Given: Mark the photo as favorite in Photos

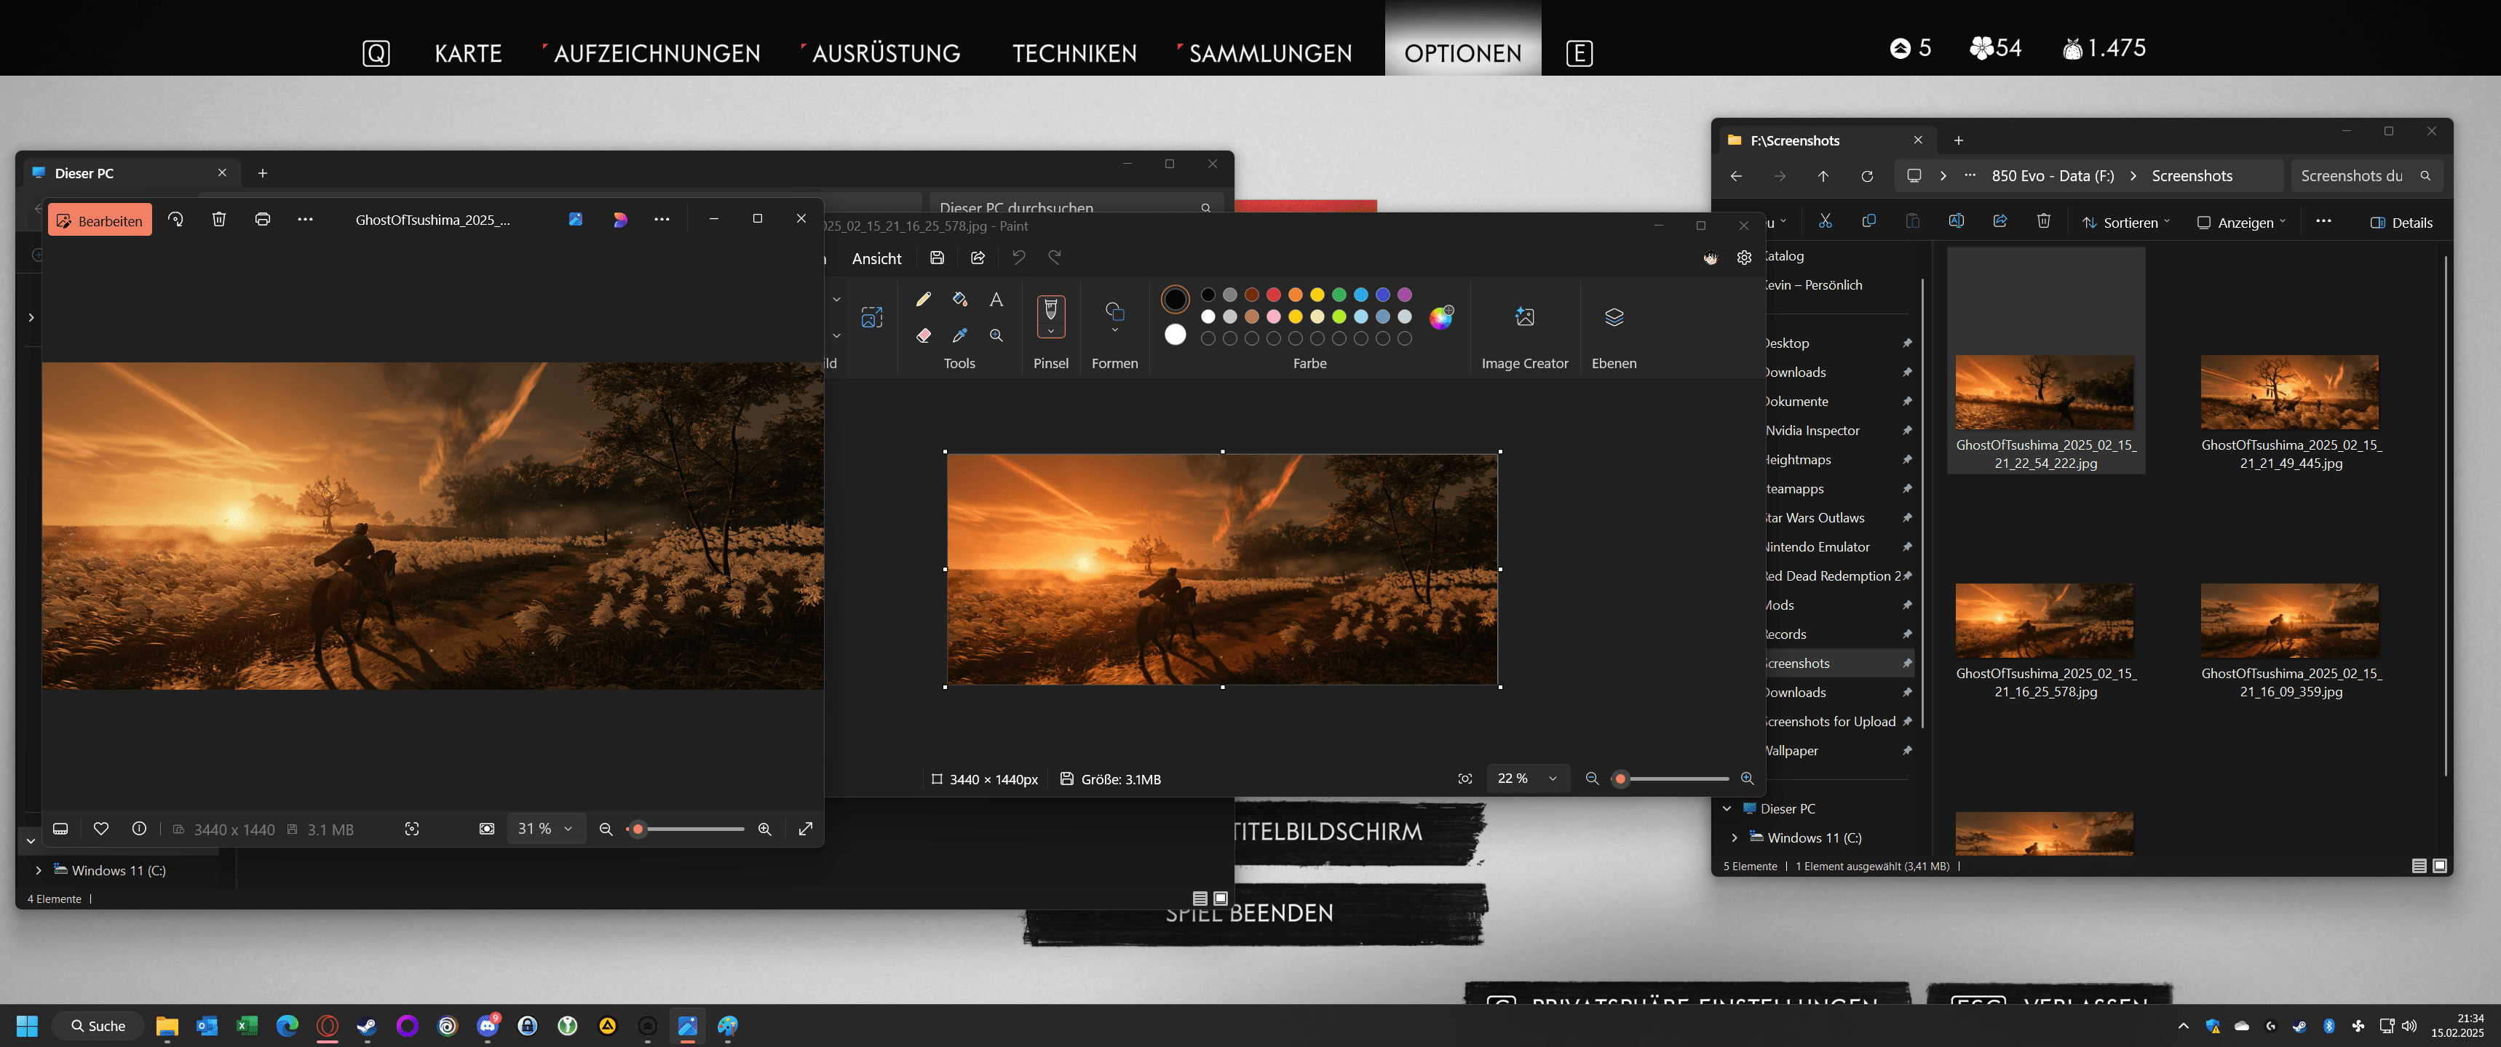Looking at the screenshot, I should (101, 829).
